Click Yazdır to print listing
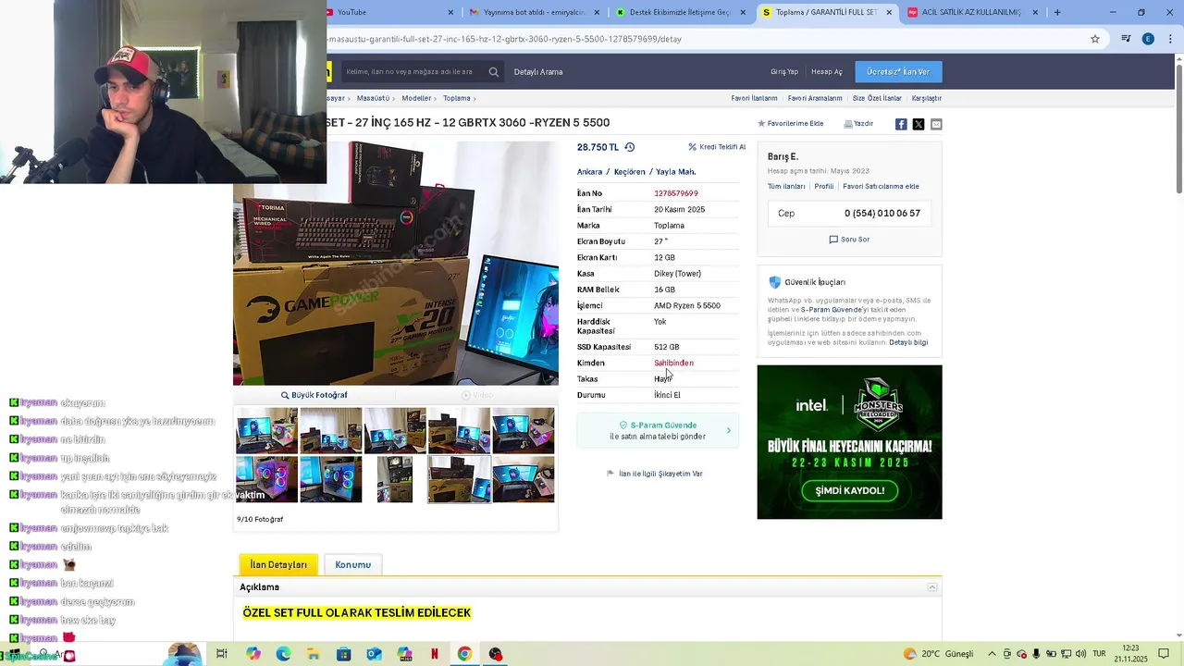This screenshot has width=1184, height=666. (x=858, y=123)
